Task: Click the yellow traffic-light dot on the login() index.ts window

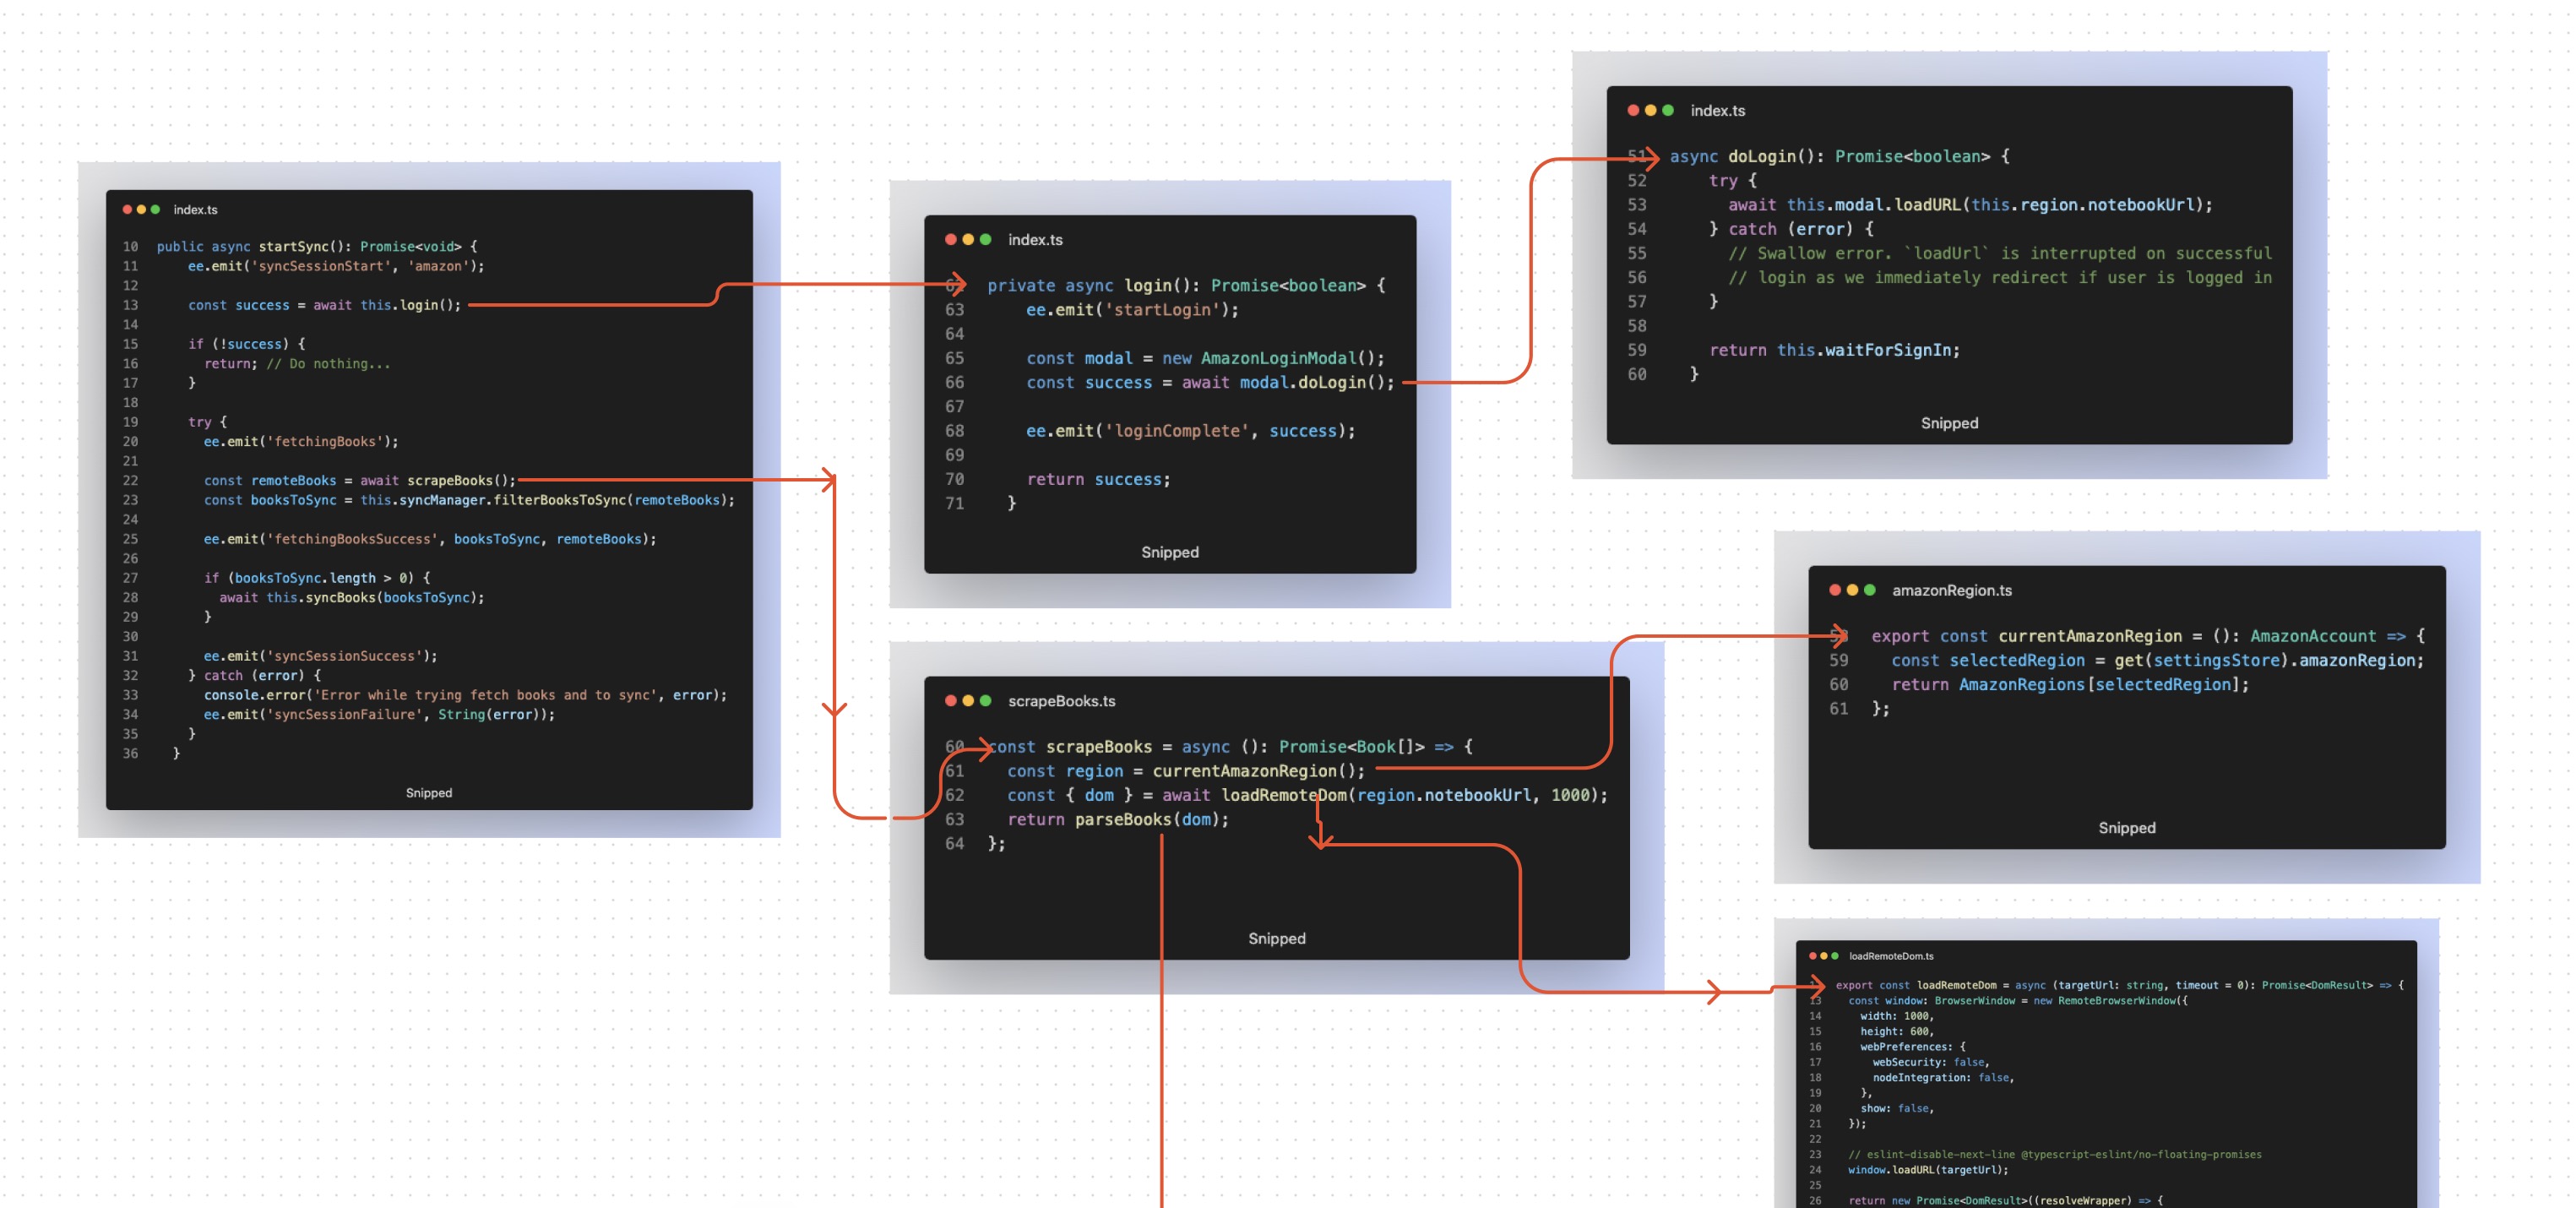Action: (x=966, y=240)
